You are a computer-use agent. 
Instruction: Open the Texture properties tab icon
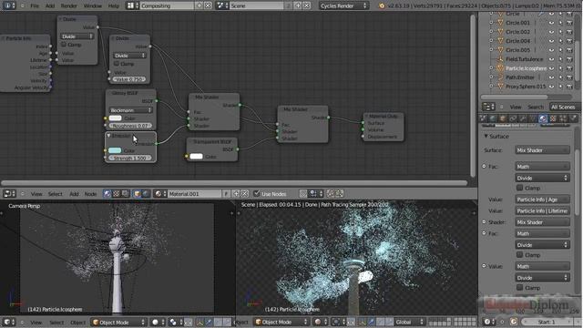coord(553,118)
